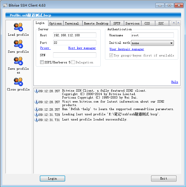The width and height of the screenshot is (186, 187).
Task: Open the User keypair manager link
Action: tap(127, 49)
